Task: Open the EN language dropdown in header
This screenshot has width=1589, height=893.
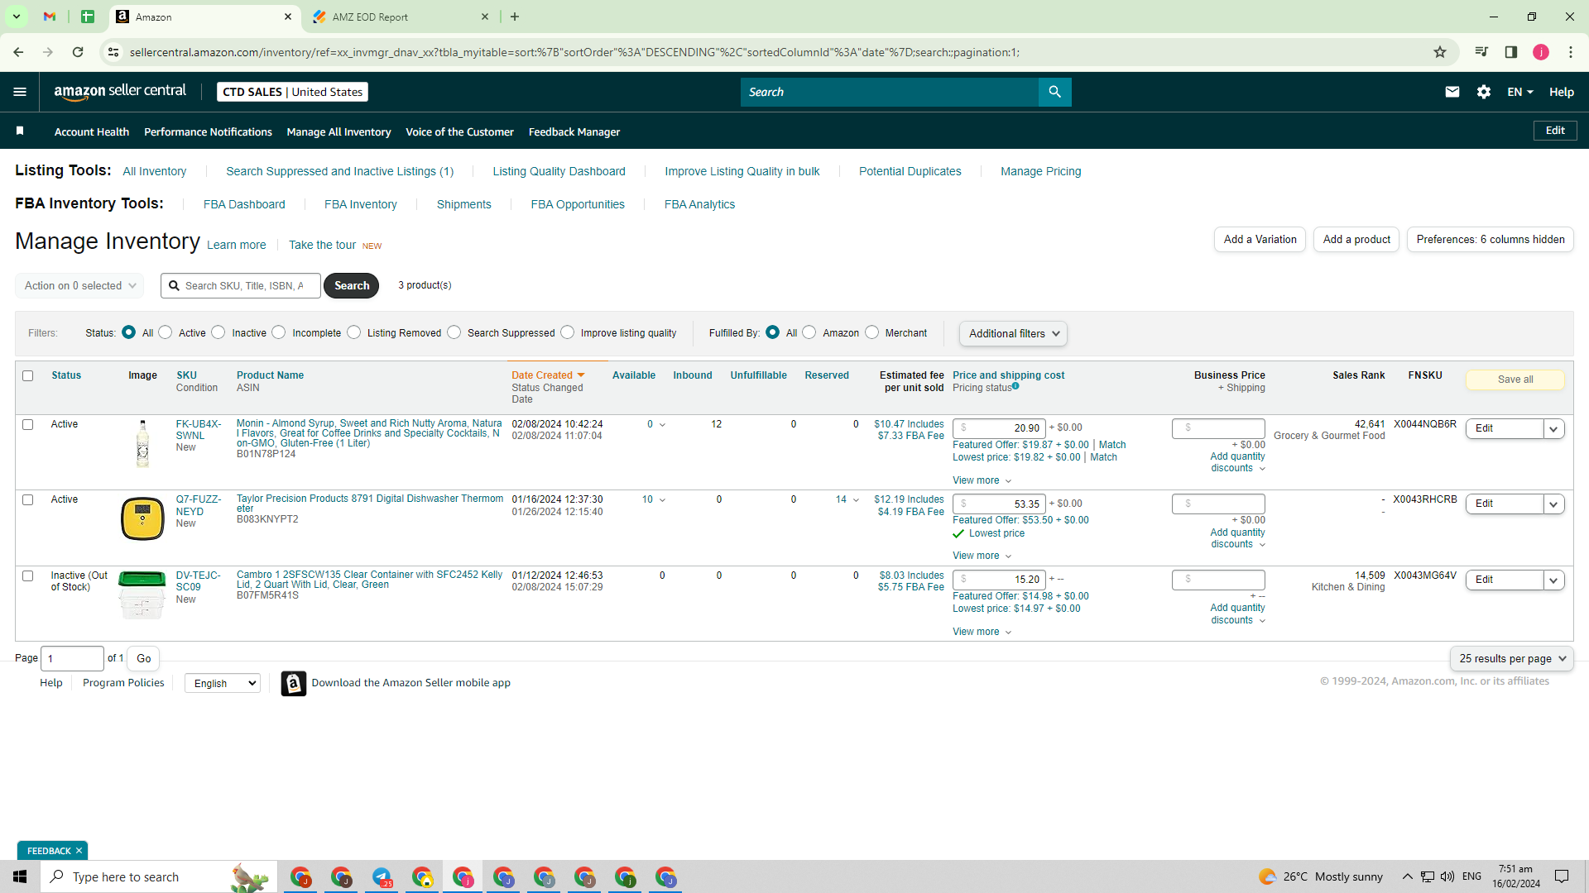Action: pyautogui.click(x=1520, y=92)
